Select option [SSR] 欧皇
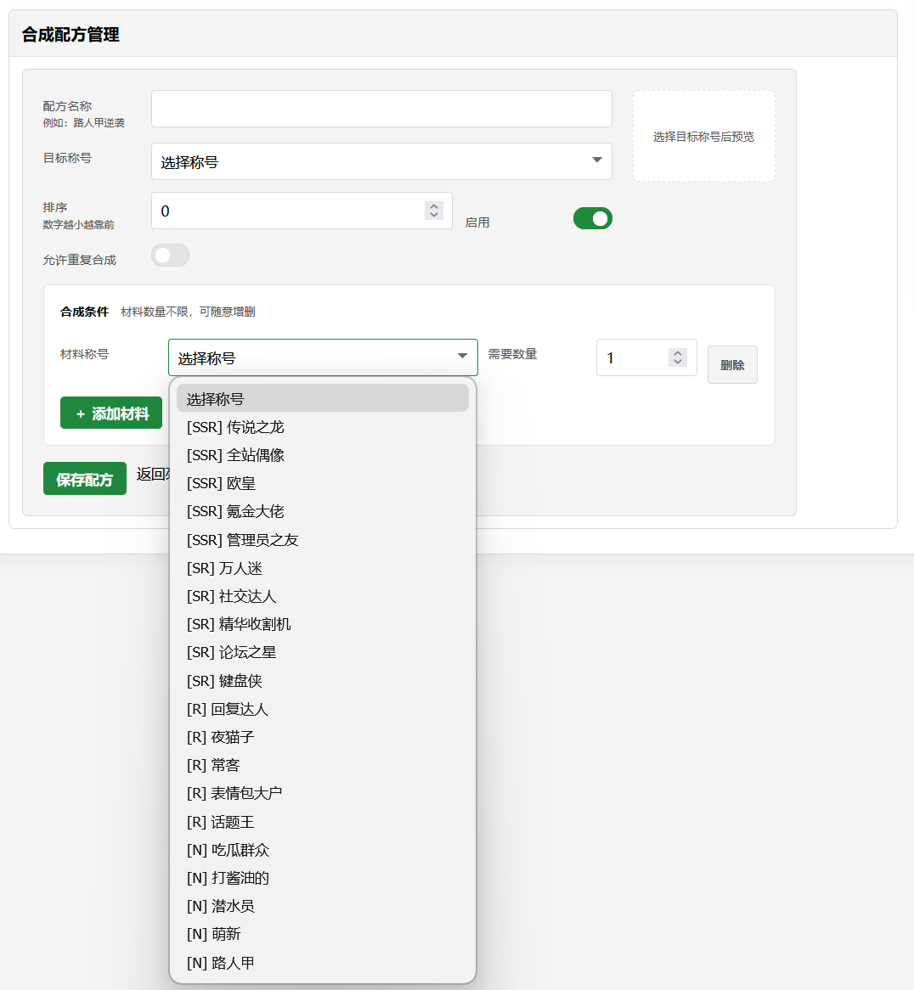Image resolution: width=914 pixels, height=990 pixels. [x=323, y=483]
